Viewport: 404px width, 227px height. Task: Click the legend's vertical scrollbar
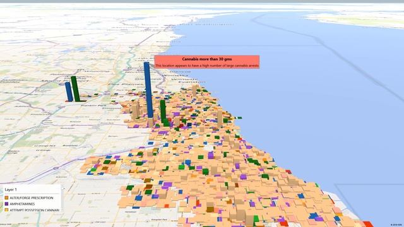(62, 199)
